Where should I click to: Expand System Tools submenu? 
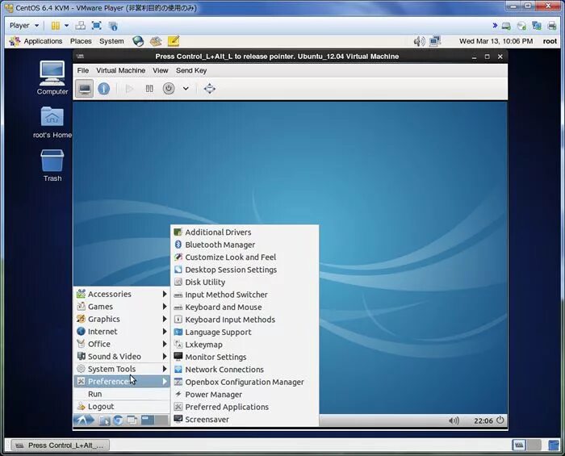pos(122,369)
